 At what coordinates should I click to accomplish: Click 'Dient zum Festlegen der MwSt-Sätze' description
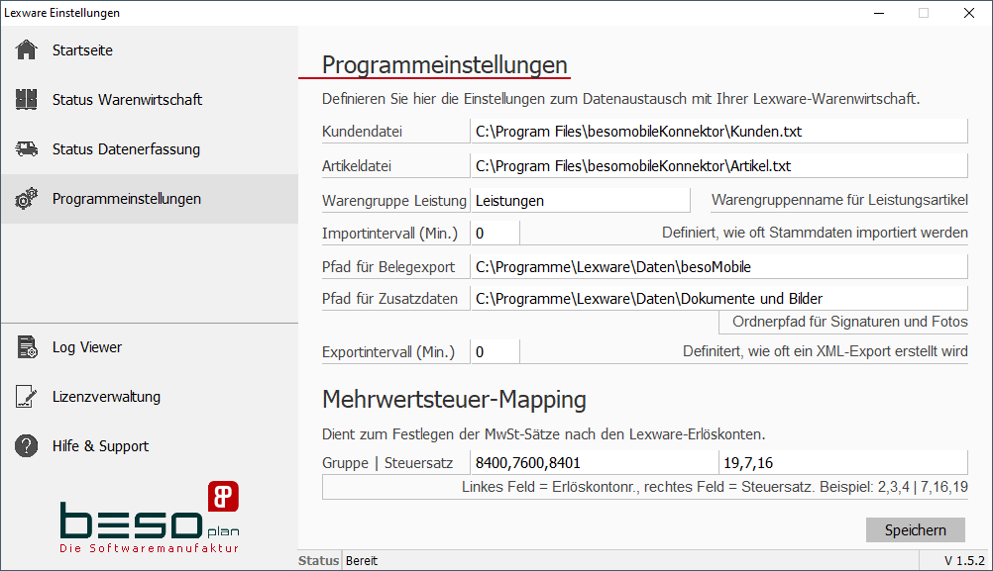[543, 434]
